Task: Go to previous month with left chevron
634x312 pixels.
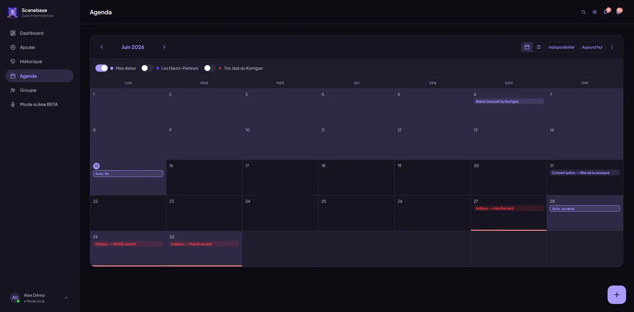Action: pyautogui.click(x=102, y=47)
